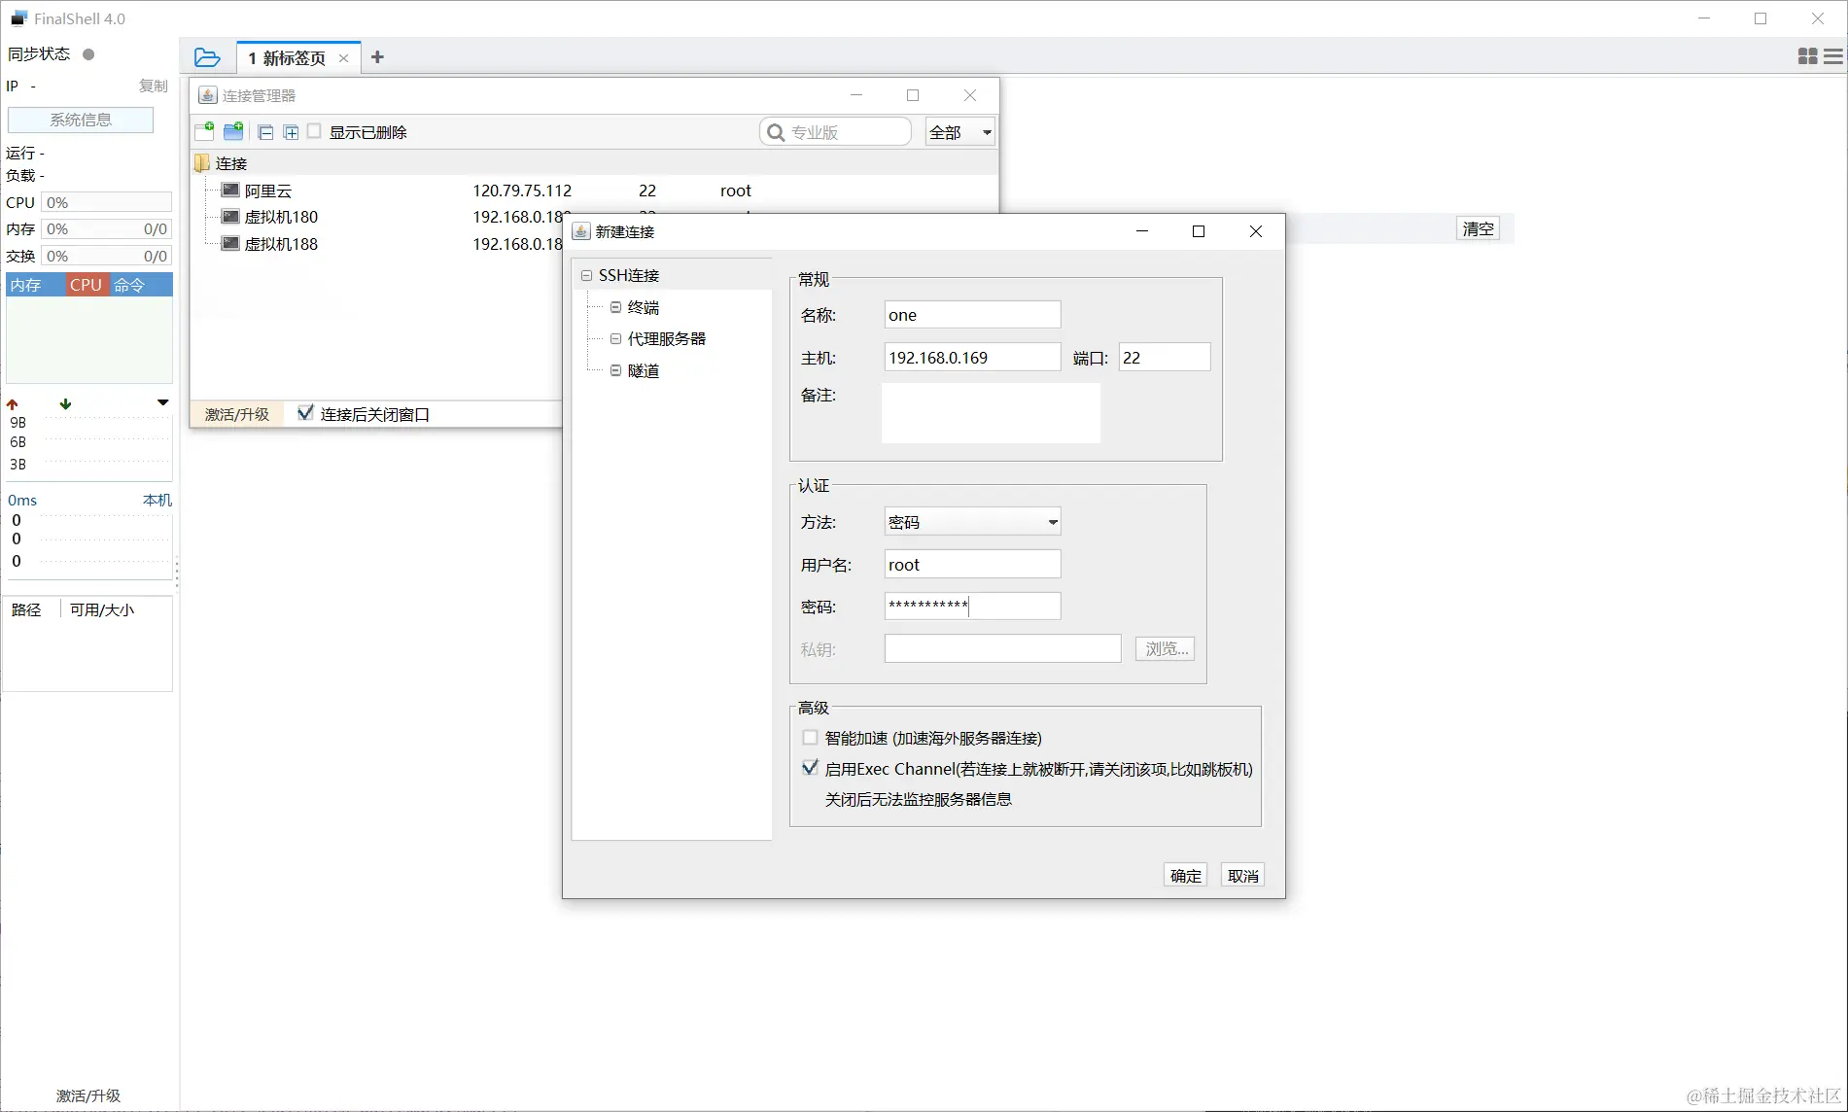Click the 交换 usage bar showing 0/0

(x=107, y=257)
